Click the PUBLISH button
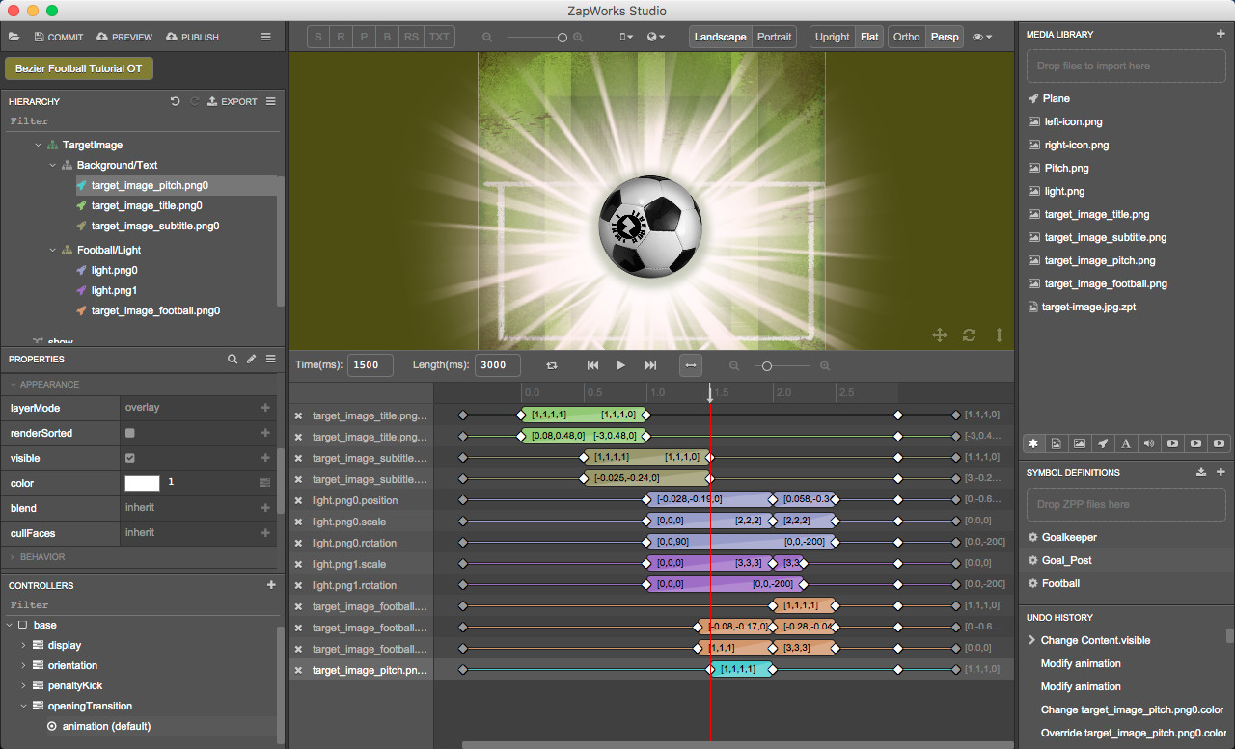This screenshot has height=749, width=1235. (x=192, y=37)
